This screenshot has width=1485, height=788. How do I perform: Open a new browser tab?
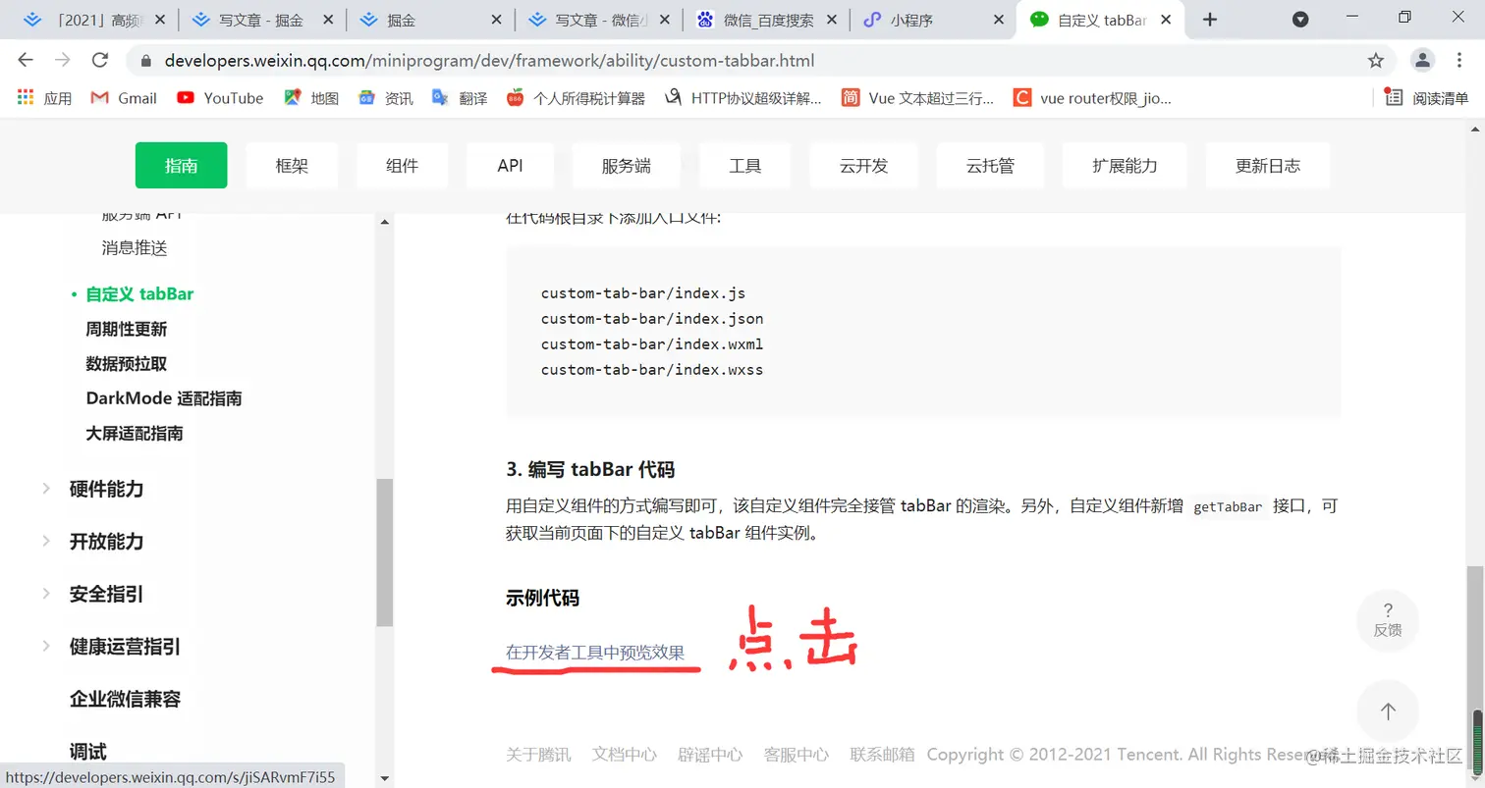coord(1210,20)
